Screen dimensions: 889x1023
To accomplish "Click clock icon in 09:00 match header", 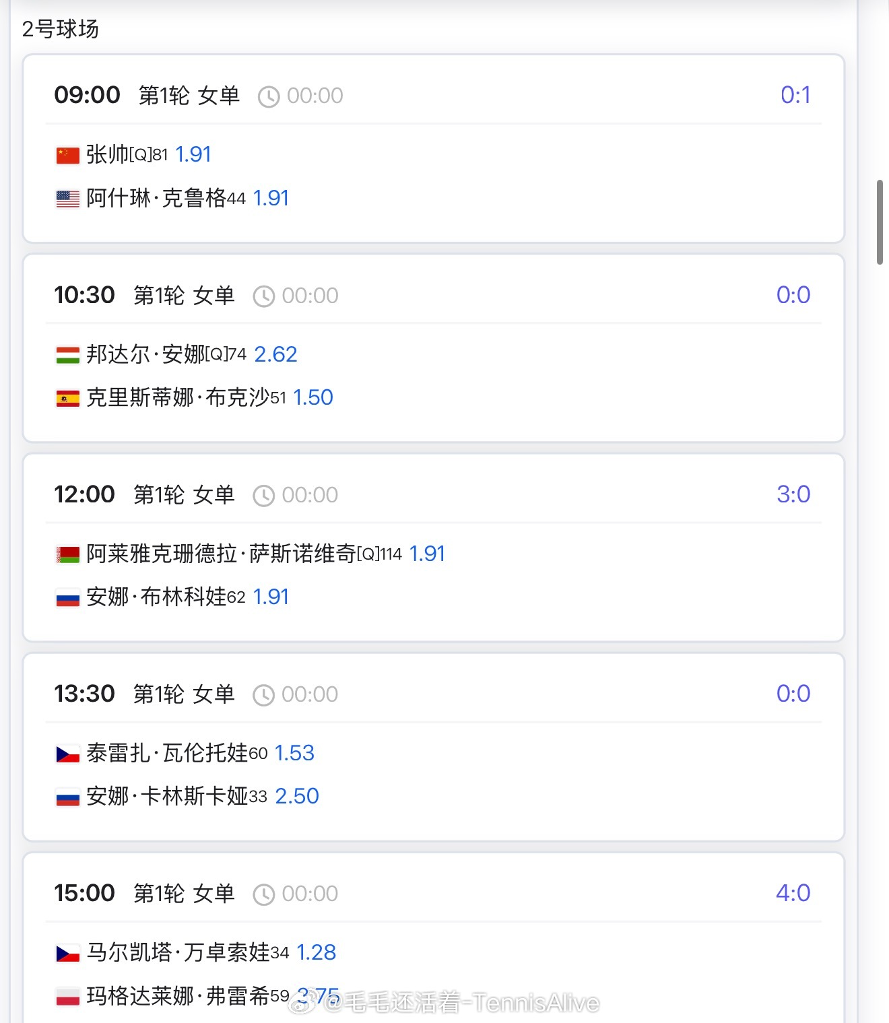I will 269,96.
